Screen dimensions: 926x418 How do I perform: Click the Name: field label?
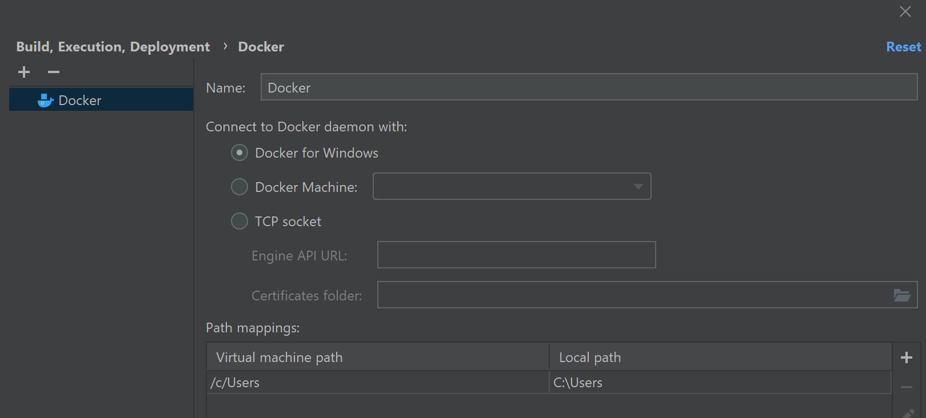[x=226, y=88]
